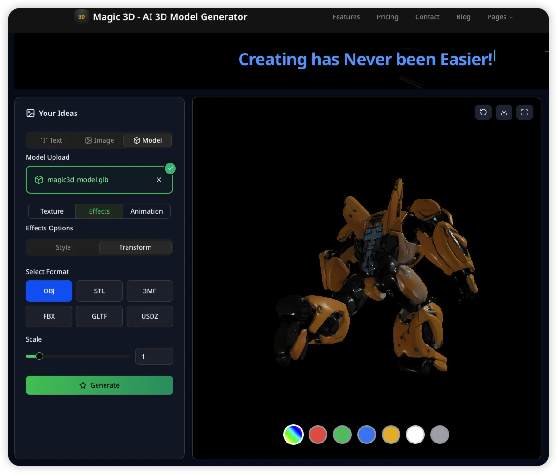Switch to Image input mode

99,140
